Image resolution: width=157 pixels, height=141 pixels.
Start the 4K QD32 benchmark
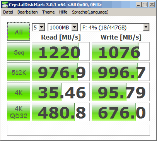[x=19, y=112]
